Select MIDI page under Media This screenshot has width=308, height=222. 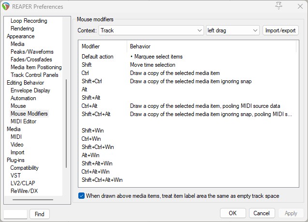[x=16, y=137]
